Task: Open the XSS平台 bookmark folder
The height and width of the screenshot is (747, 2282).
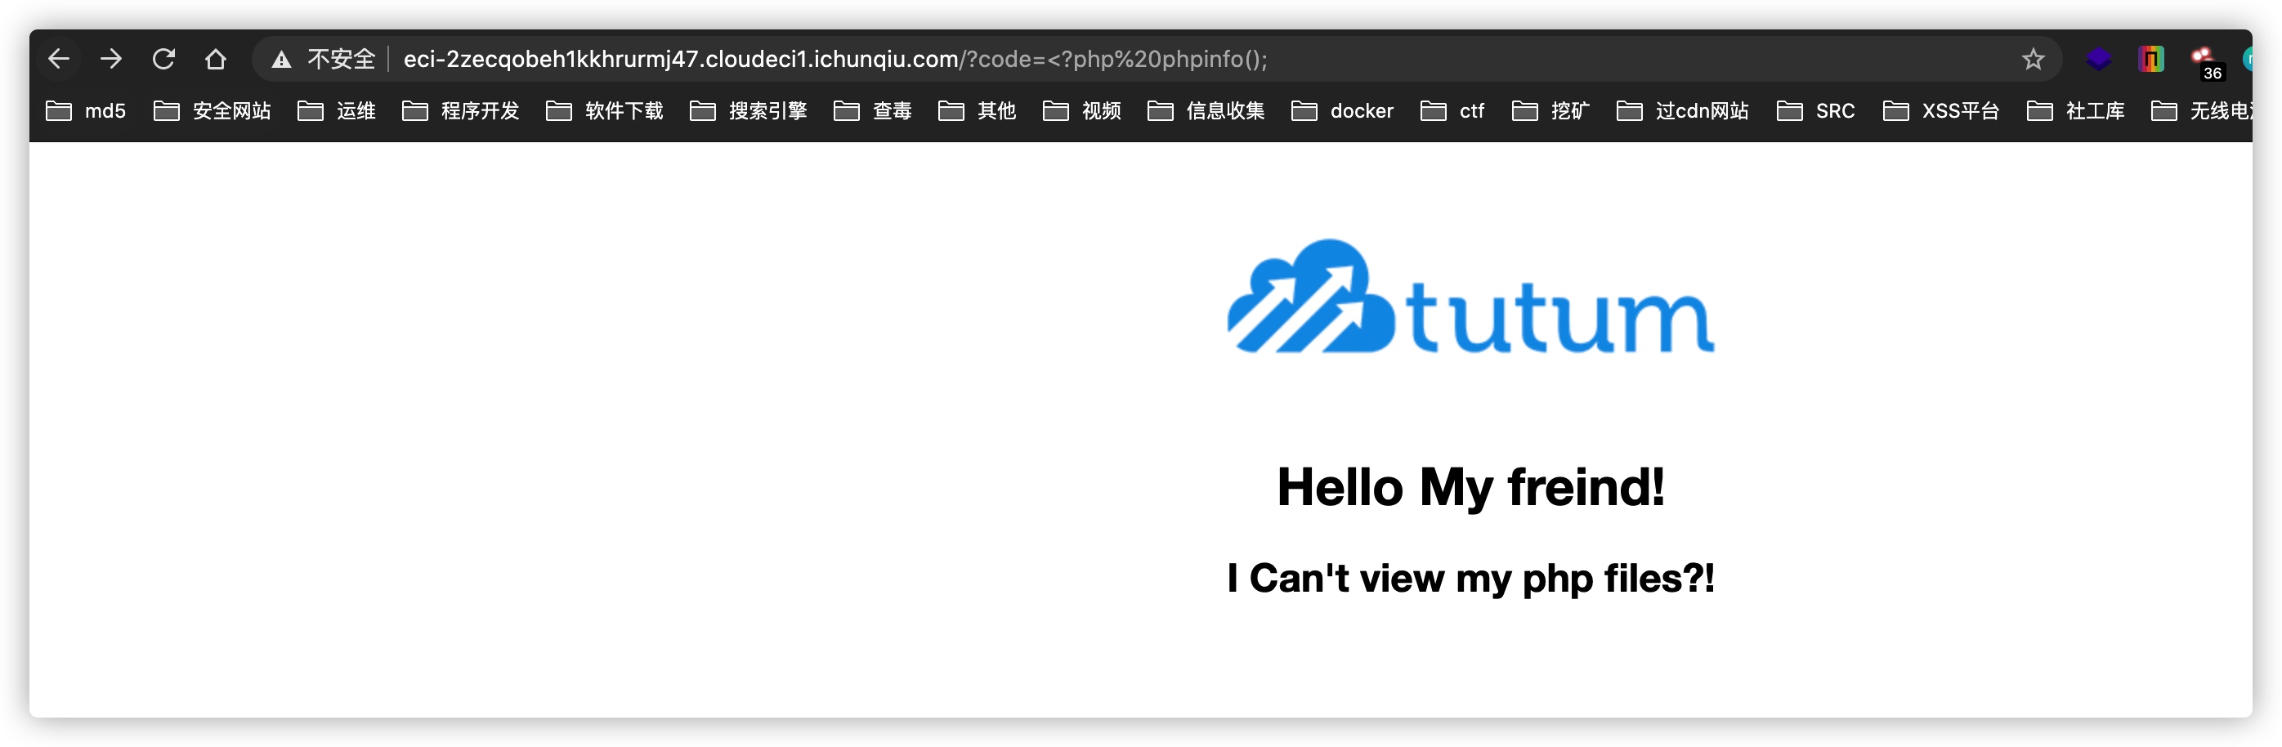Action: (x=1940, y=111)
